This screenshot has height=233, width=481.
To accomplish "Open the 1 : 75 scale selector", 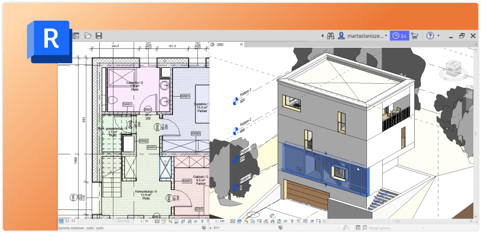I will pos(145,221).
